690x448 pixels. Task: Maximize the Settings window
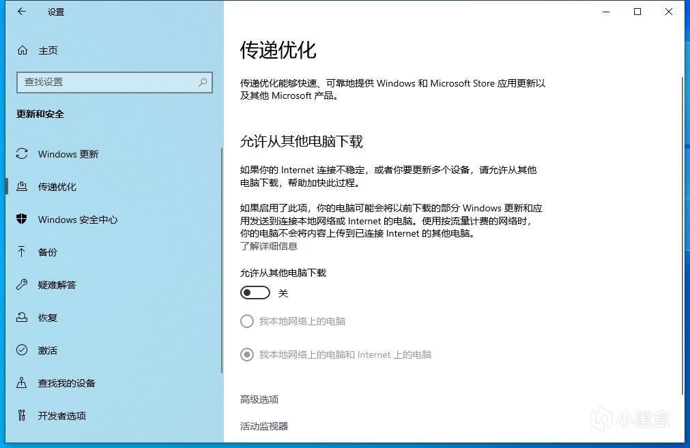tap(637, 12)
